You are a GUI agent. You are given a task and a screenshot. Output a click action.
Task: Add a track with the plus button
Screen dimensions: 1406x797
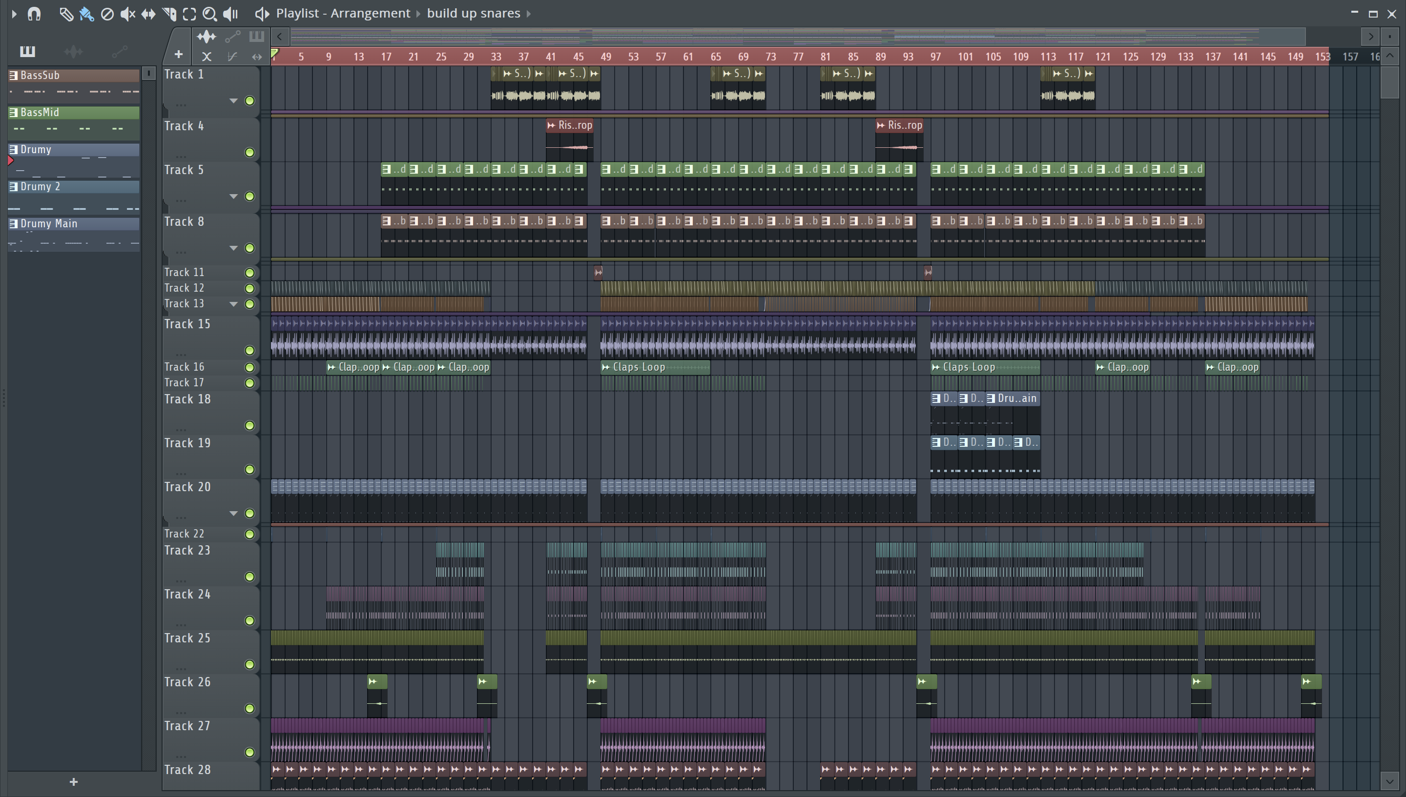pyautogui.click(x=179, y=54)
